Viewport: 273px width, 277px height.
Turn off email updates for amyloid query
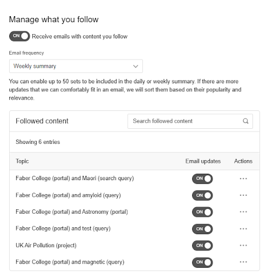[x=202, y=195]
